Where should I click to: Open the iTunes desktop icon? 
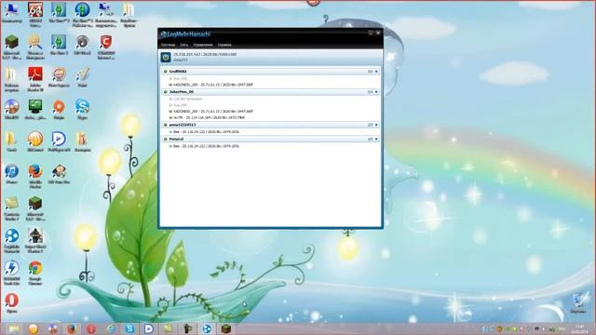[12, 174]
